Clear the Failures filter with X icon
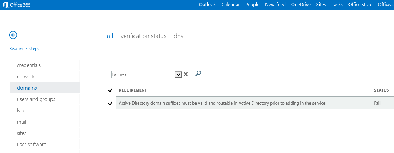Image resolution: width=394 pixels, height=153 pixels. (x=186, y=74)
